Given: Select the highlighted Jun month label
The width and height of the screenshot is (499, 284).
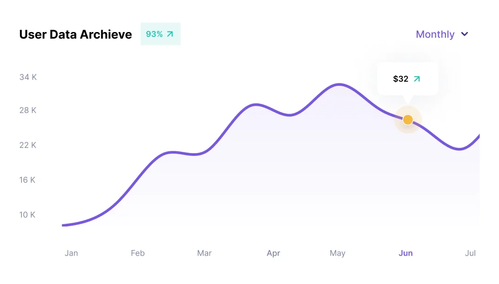Looking at the screenshot, I should 406,253.
